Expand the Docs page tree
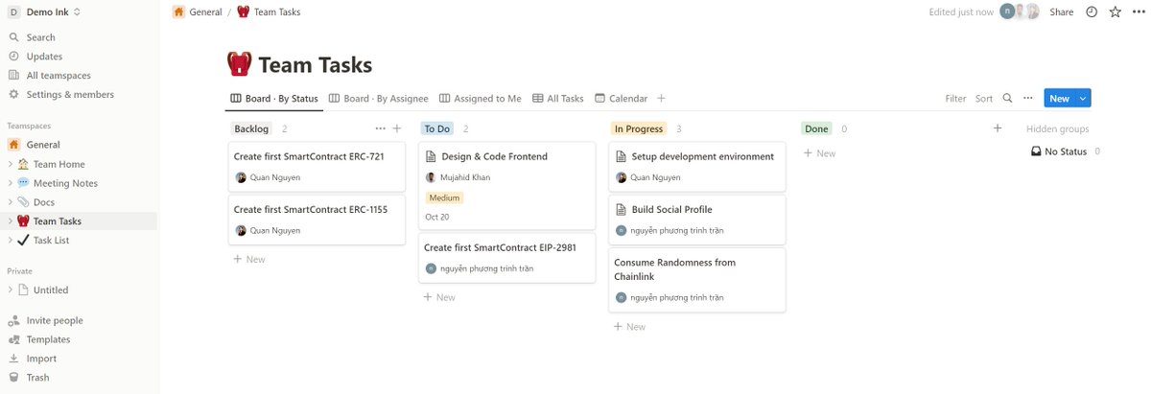Image resolution: width=1151 pixels, height=394 pixels. coord(10,202)
